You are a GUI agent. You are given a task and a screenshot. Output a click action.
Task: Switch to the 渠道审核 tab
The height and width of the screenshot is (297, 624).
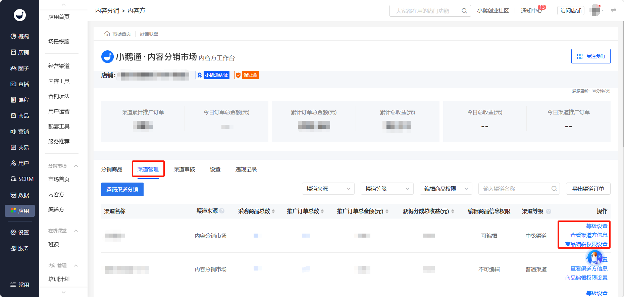[184, 169]
